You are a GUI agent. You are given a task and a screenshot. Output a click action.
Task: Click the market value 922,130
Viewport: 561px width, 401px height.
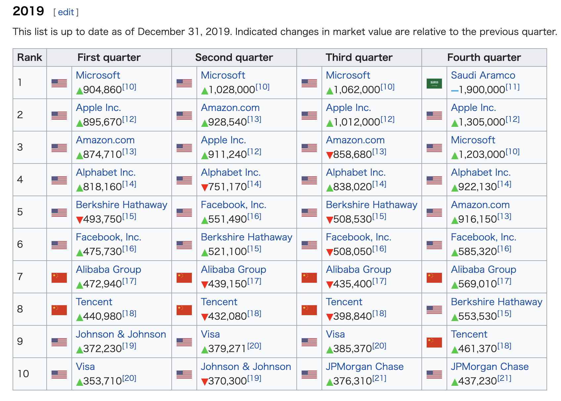click(478, 187)
